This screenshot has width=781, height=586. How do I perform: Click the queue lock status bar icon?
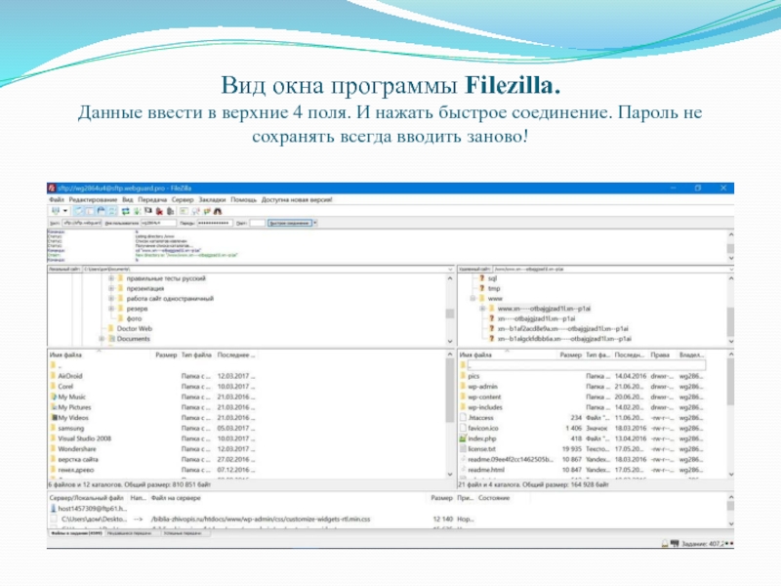pos(665,544)
